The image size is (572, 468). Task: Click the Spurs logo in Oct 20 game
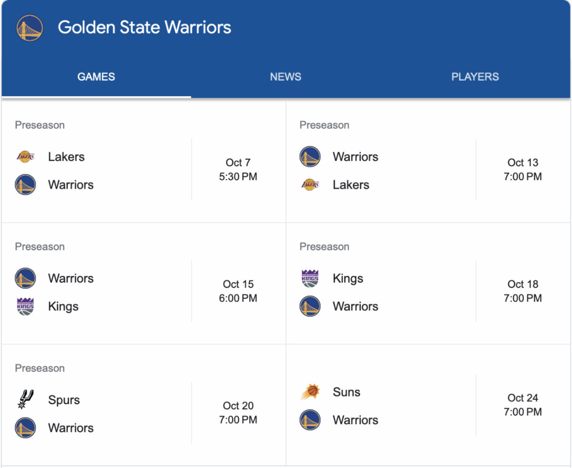coord(25,399)
